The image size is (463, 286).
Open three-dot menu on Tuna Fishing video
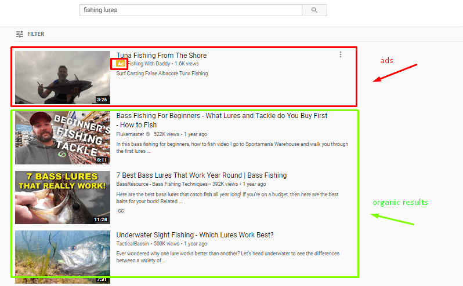click(341, 54)
